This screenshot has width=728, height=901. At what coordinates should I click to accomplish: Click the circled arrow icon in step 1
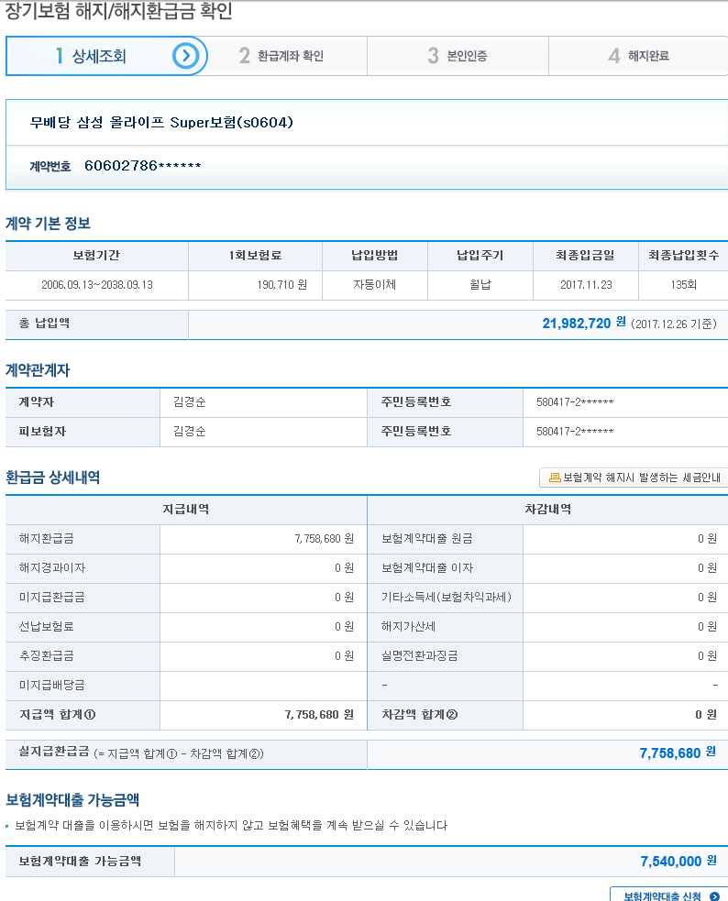click(186, 56)
